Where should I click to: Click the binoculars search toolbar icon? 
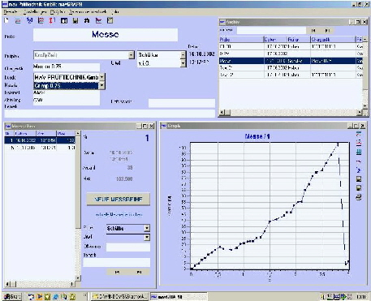click(x=87, y=20)
